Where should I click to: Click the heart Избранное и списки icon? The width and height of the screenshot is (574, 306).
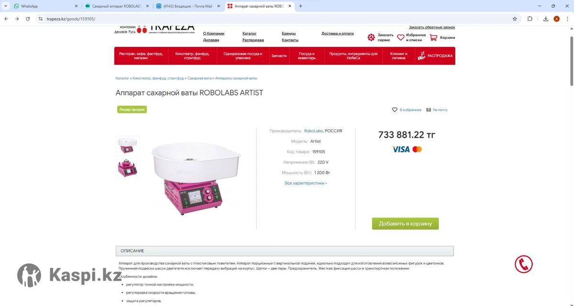pyautogui.click(x=401, y=37)
